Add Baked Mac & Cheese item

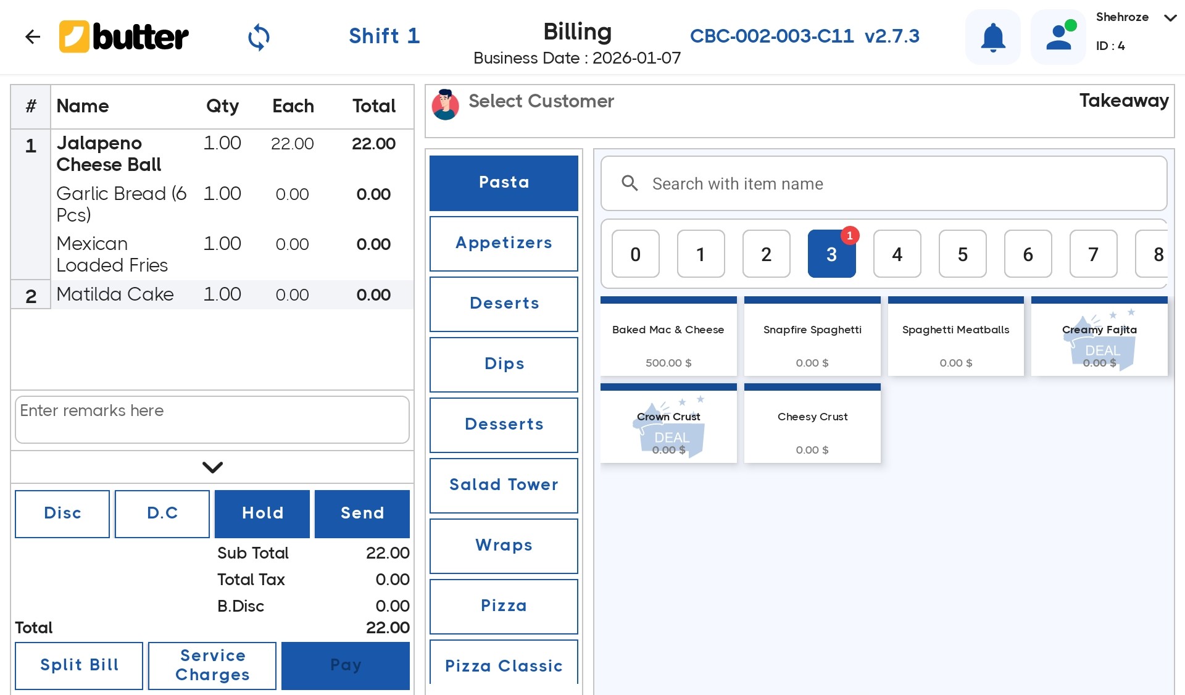(668, 337)
